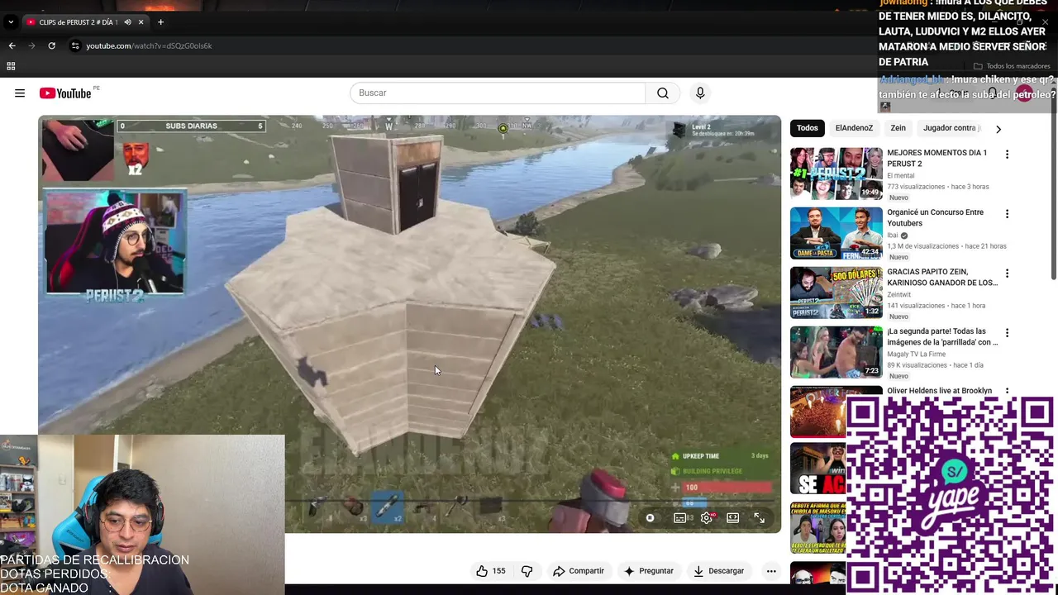Go to El mental channel name

[901, 175]
